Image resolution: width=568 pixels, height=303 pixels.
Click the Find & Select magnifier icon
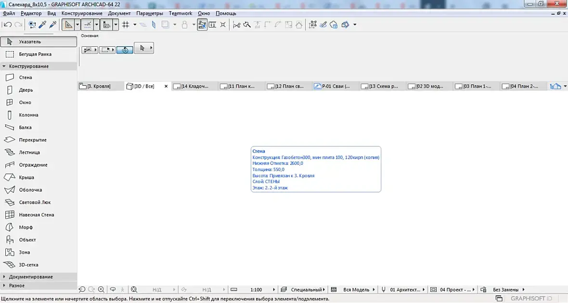coord(32,25)
